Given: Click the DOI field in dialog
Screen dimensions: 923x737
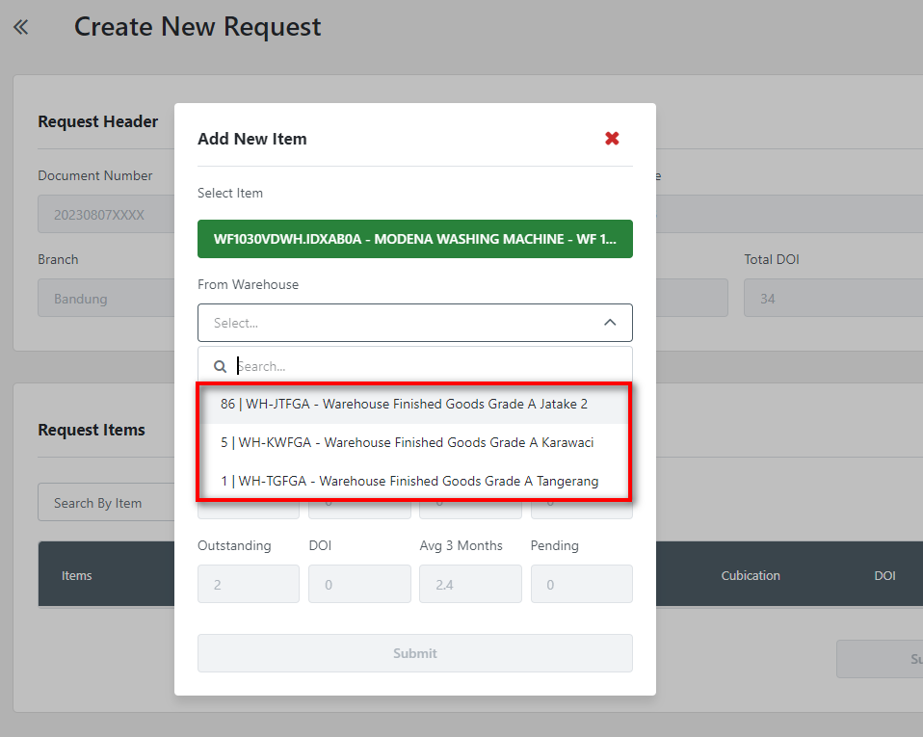Looking at the screenshot, I should 359,584.
